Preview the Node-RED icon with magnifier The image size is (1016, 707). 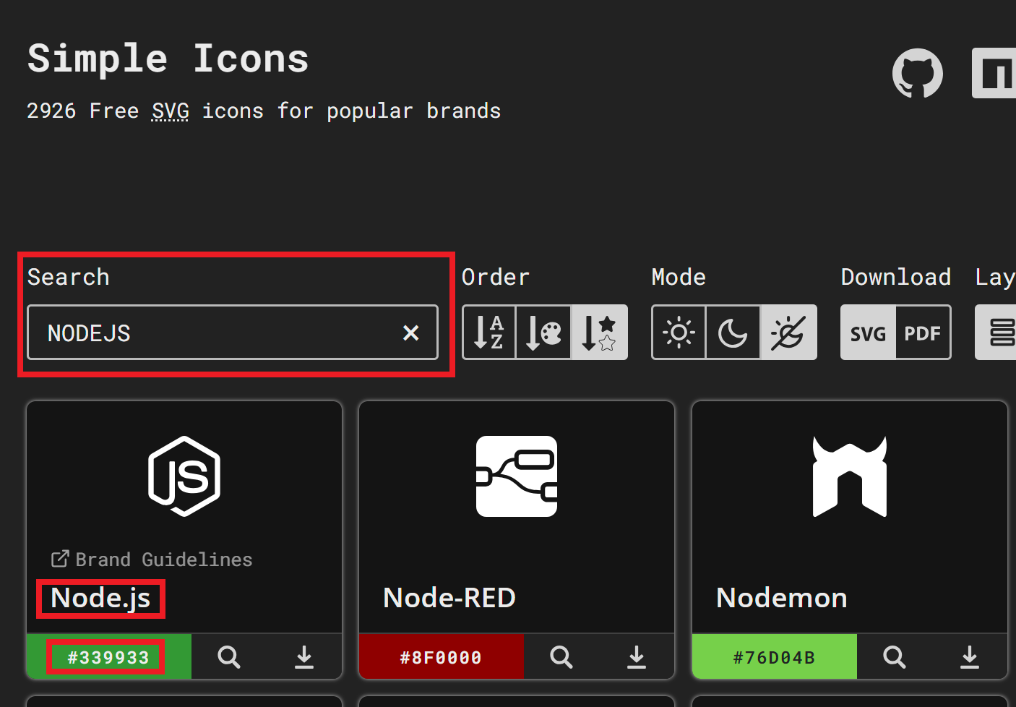click(x=561, y=657)
